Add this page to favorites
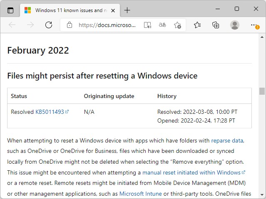This screenshot has height=199, width=266. (x=177, y=25)
